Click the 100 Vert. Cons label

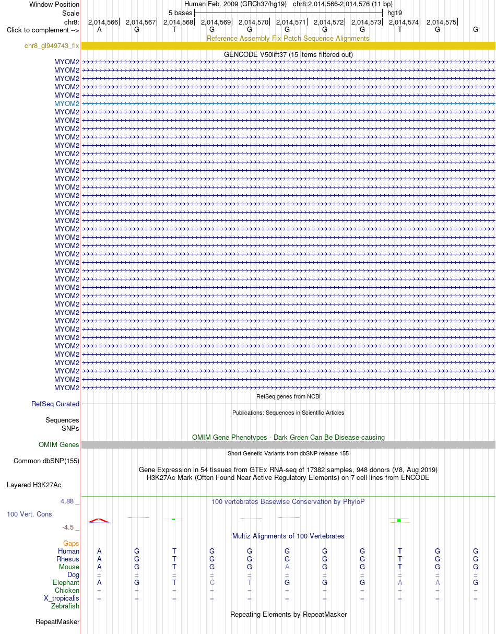29,514
